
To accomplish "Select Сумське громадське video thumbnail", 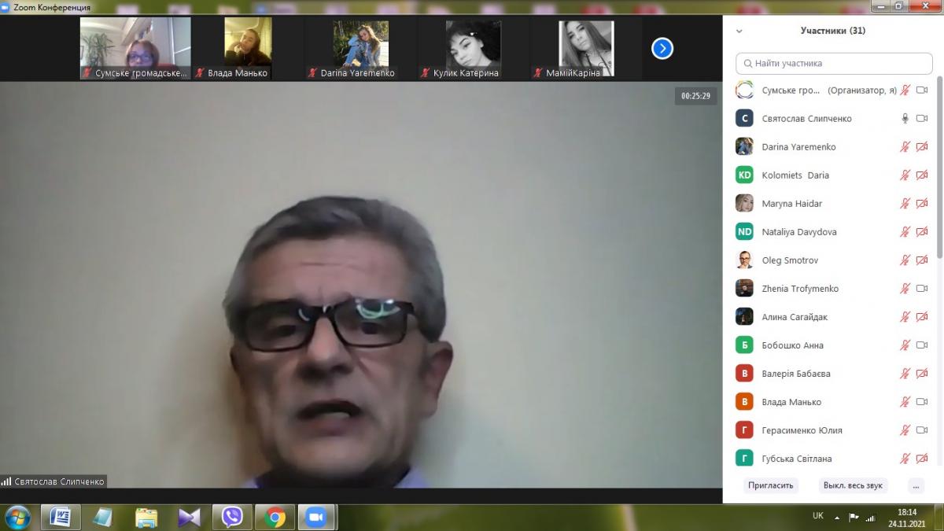I will click(135, 49).
